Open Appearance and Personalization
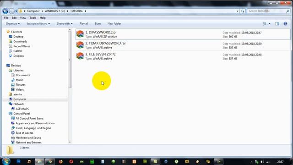Viewport: 293px width, 165px height. point(35,123)
